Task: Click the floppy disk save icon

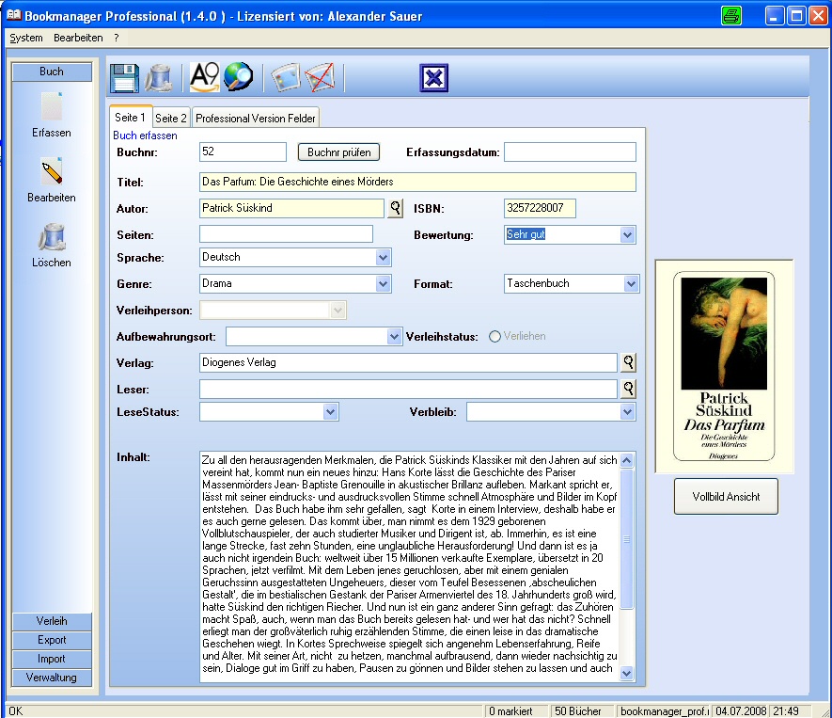Action: click(x=125, y=77)
